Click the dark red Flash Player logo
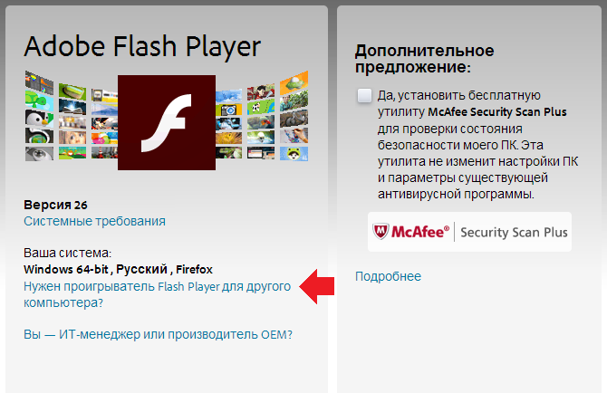The image size is (607, 393). click(x=167, y=122)
